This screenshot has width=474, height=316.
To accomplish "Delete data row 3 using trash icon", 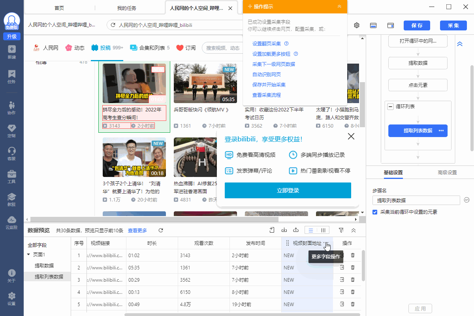I will 353,280.
